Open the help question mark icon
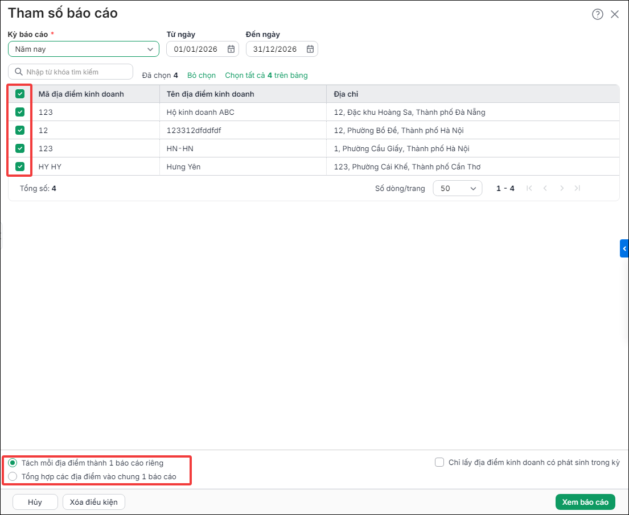 point(597,14)
